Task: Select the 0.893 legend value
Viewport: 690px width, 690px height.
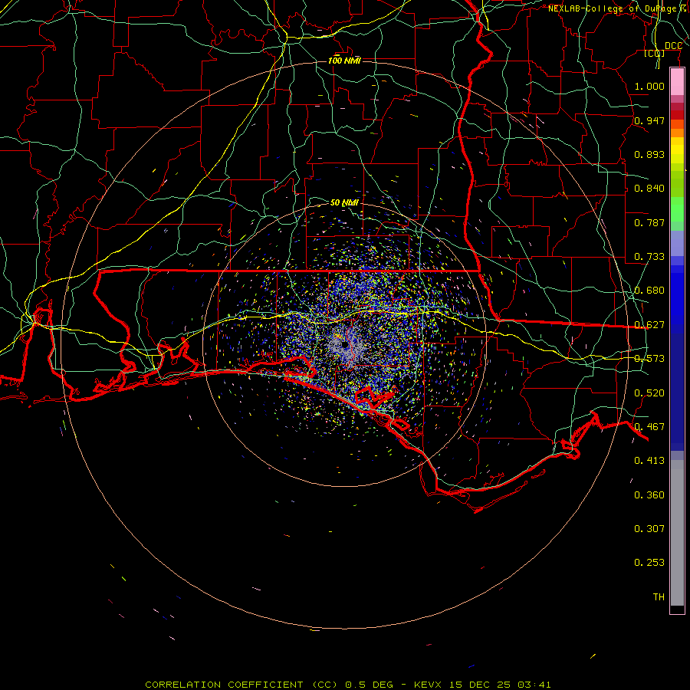Action: click(x=649, y=154)
